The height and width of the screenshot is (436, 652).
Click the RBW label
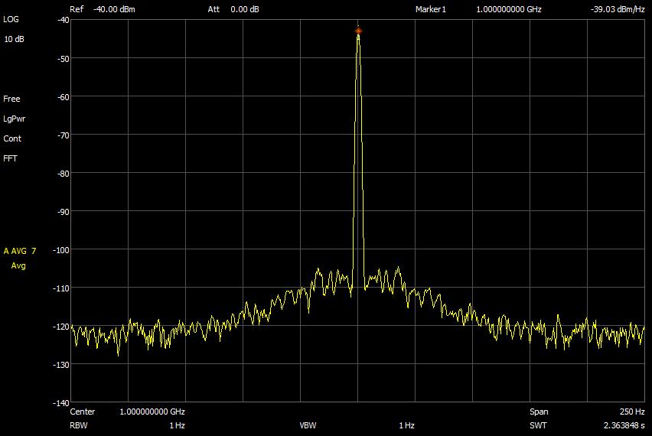(79, 425)
